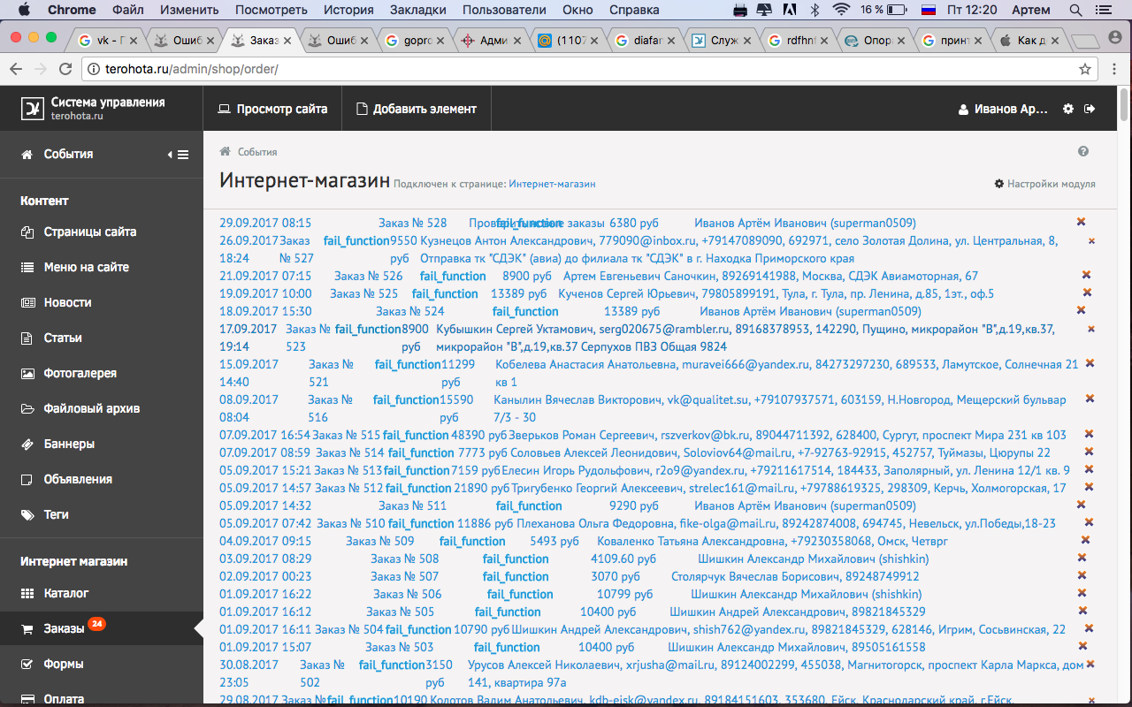Screen dimensions: 1132x707
Task: Open the Forms section (Формы)
Action: 64,664
